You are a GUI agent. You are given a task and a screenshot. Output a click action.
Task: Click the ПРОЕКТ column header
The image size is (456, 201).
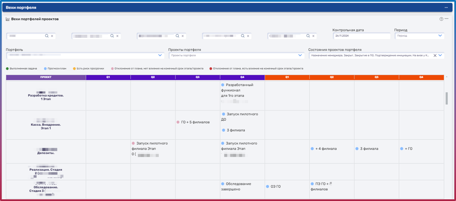click(46, 77)
